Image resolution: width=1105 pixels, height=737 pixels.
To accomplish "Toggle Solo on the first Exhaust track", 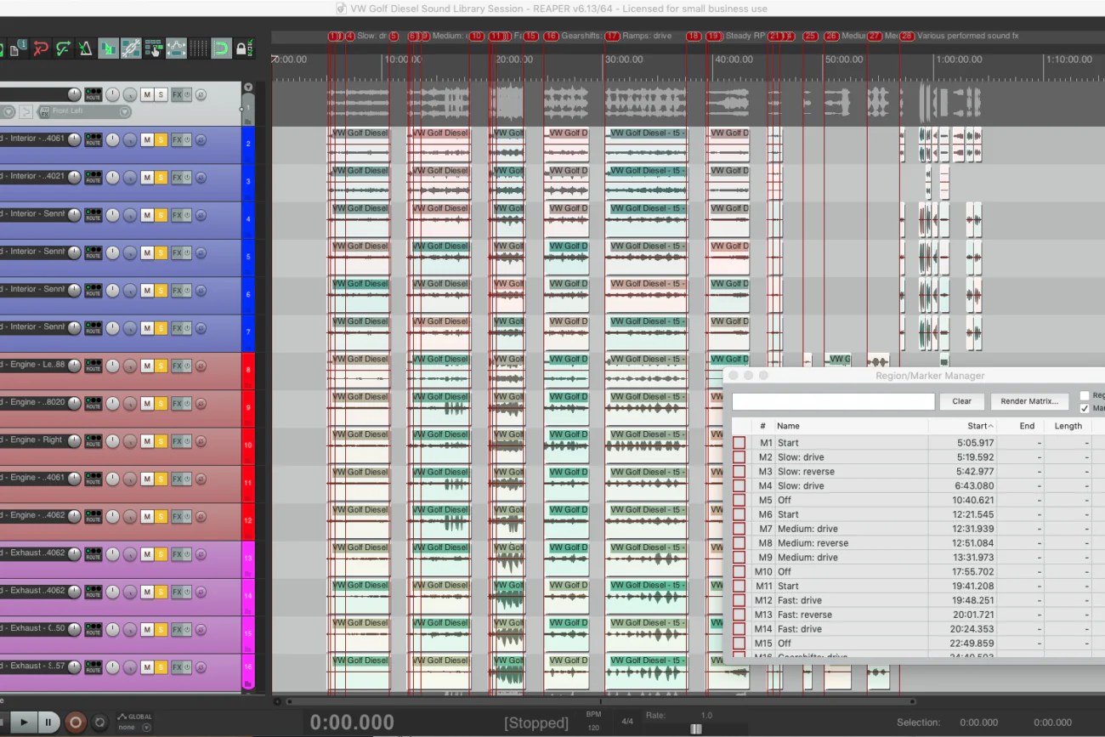I will (x=161, y=553).
